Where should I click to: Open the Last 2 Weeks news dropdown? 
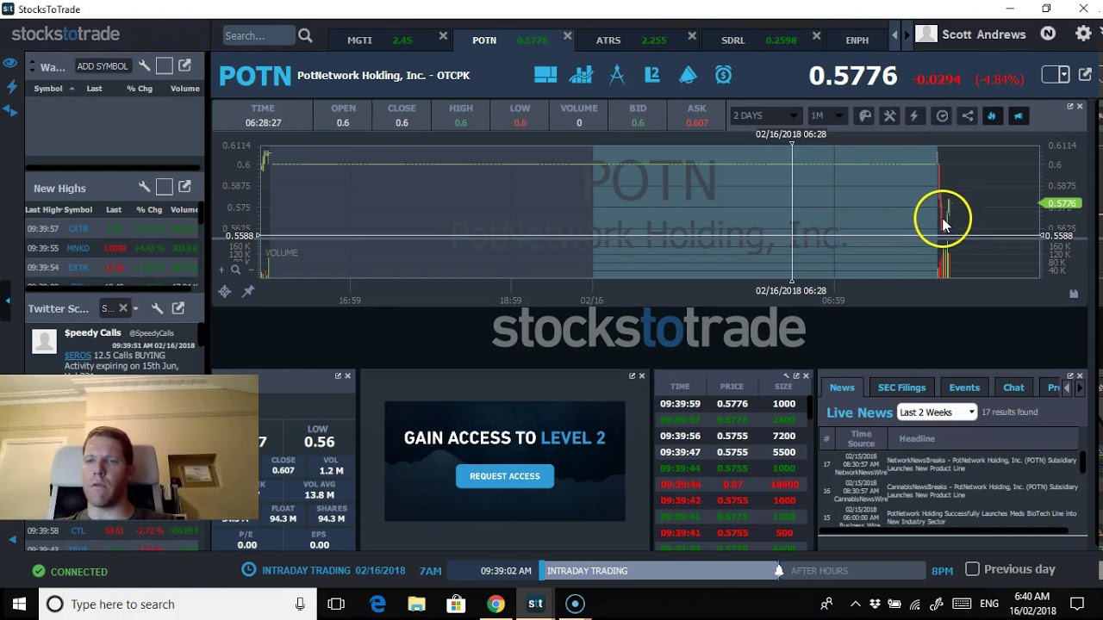pos(937,412)
